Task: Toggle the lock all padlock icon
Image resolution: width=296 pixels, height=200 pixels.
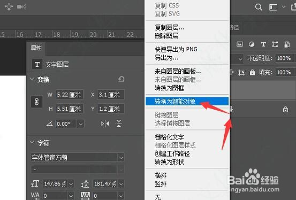Action: coord(252,72)
